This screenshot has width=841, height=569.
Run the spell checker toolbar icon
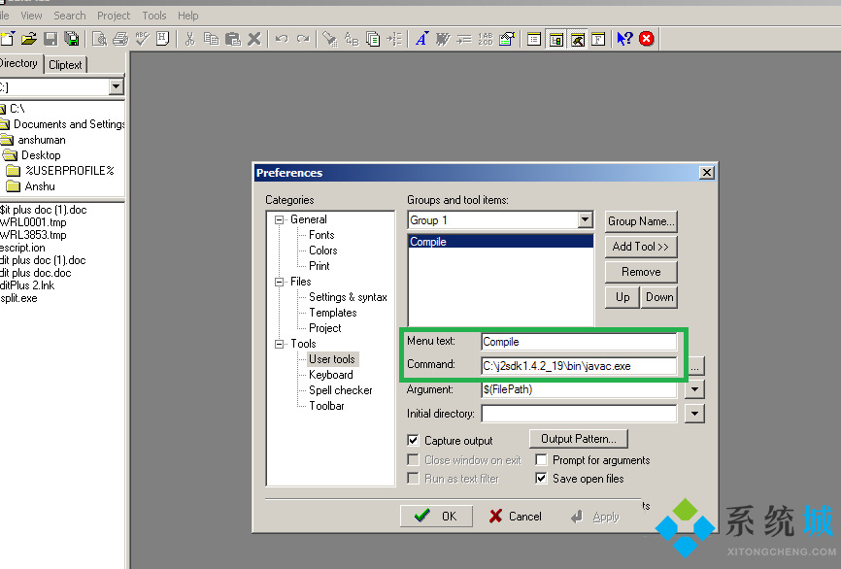point(141,39)
